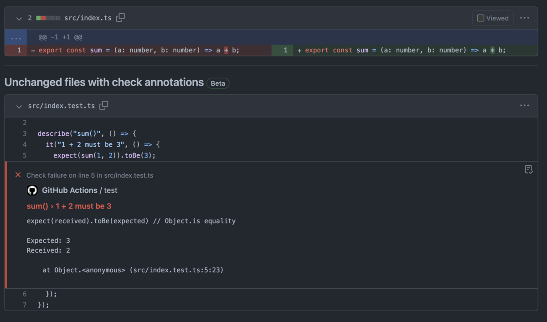Click the Unchanged files with check annotations heading

click(103, 82)
